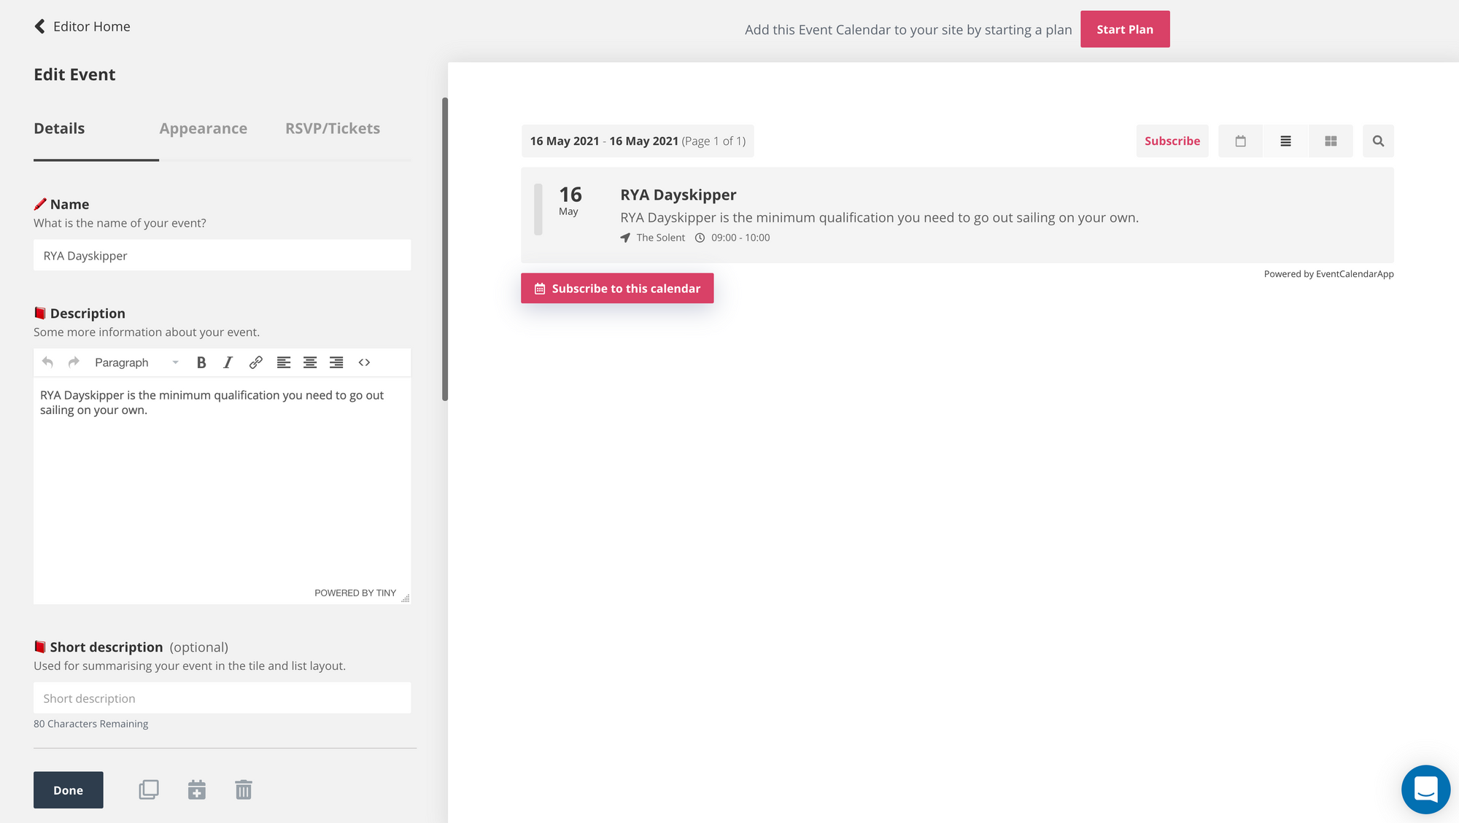
Task: Switch to tile grid view icon
Action: pyautogui.click(x=1331, y=141)
